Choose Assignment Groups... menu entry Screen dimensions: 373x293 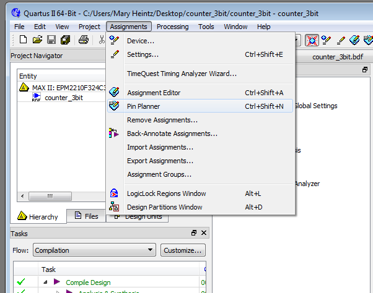point(200,174)
